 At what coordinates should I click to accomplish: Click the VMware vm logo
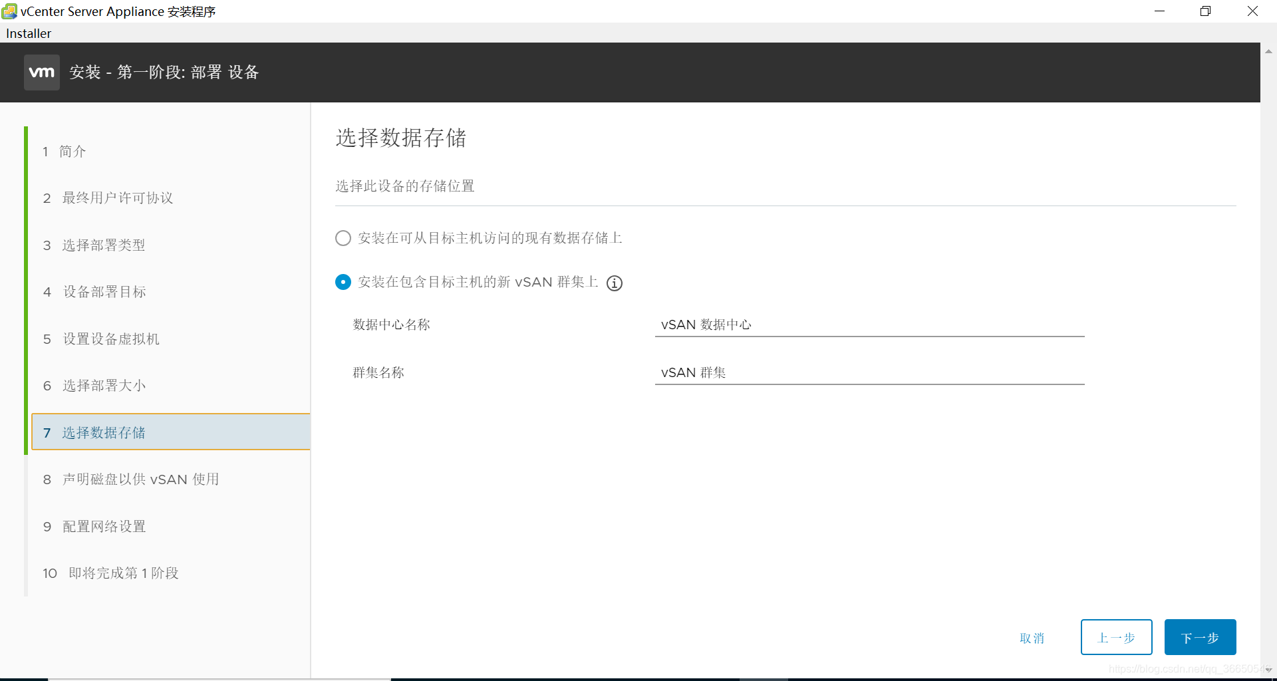click(x=42, y=72)
